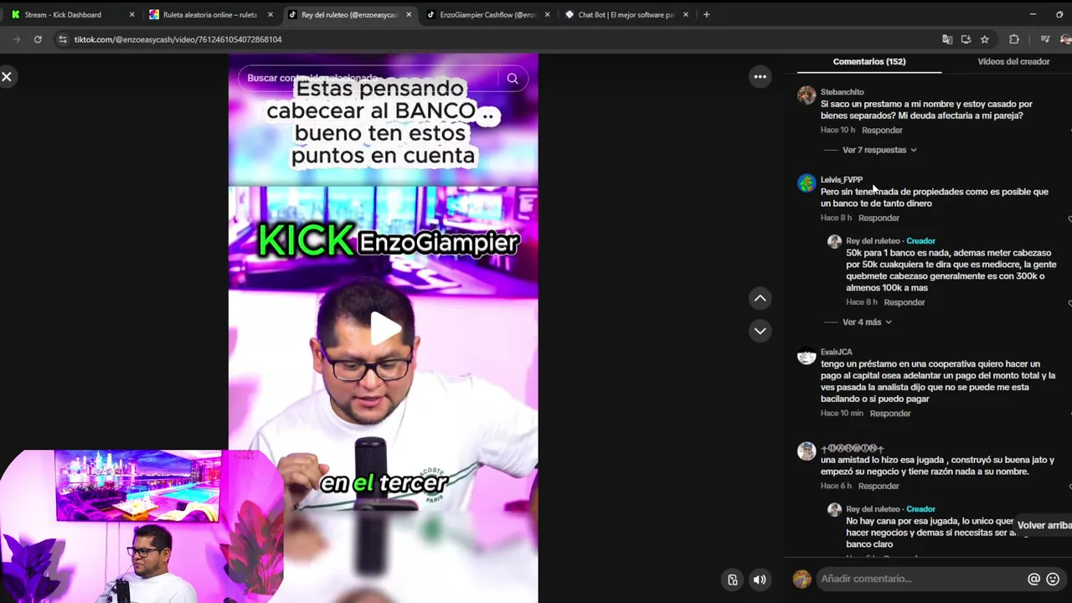Screen dimensions: 1072x603
Task: Go to previous video with up arrow
Action: click(760, 298)
